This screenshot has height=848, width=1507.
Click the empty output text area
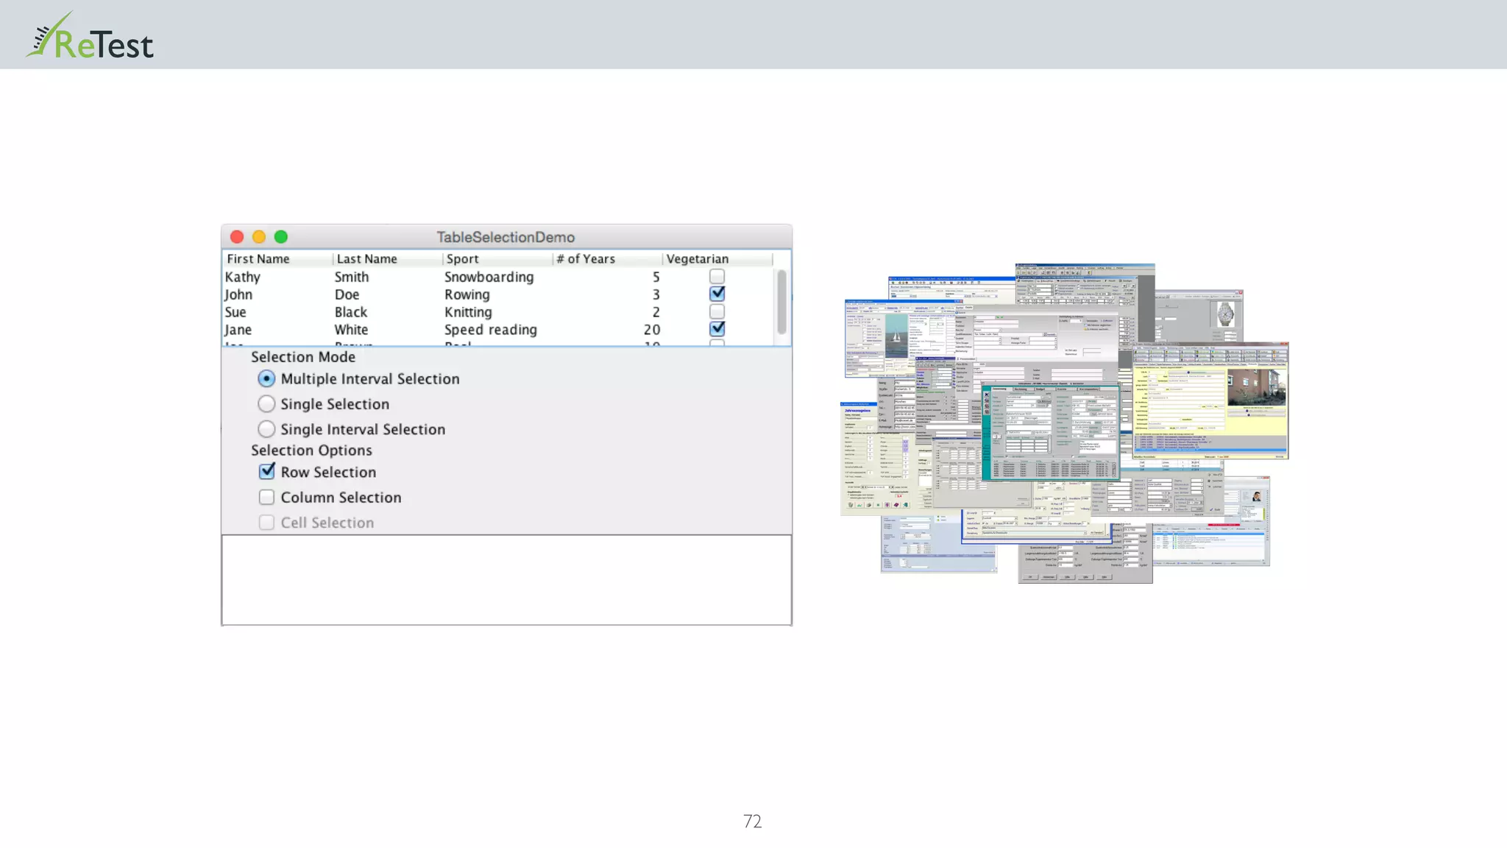point(506,580)
